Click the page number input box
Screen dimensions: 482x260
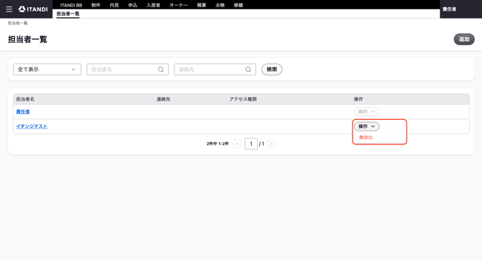point(251,144)
